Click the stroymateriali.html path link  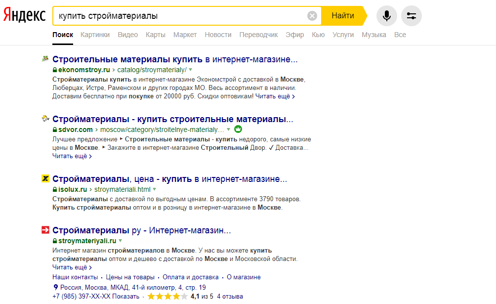[x=123, y=189]
